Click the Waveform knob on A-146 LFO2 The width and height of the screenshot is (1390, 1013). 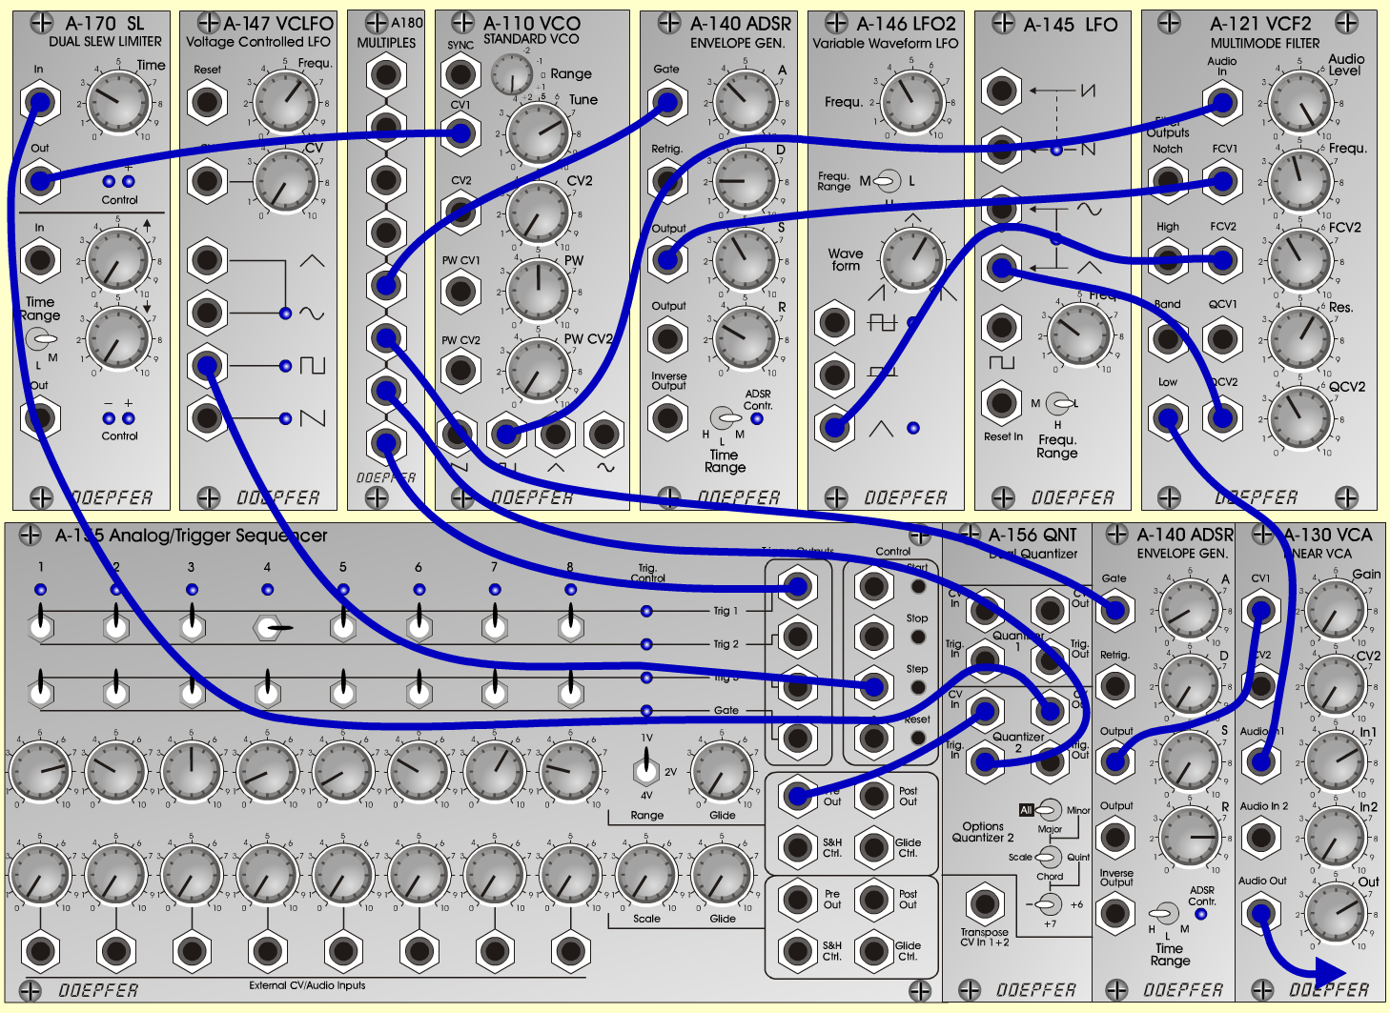point(912,258)
